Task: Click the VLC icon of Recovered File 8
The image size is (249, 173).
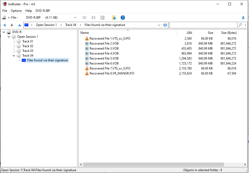Action: coord(87,73)
